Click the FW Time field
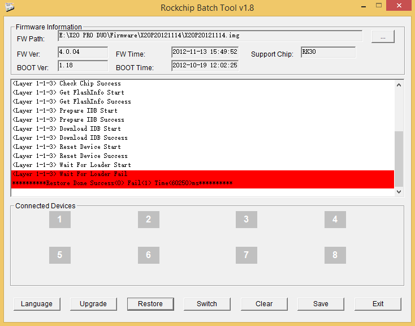The height and width of the screenshot is (326, 415). click(205, 52)
